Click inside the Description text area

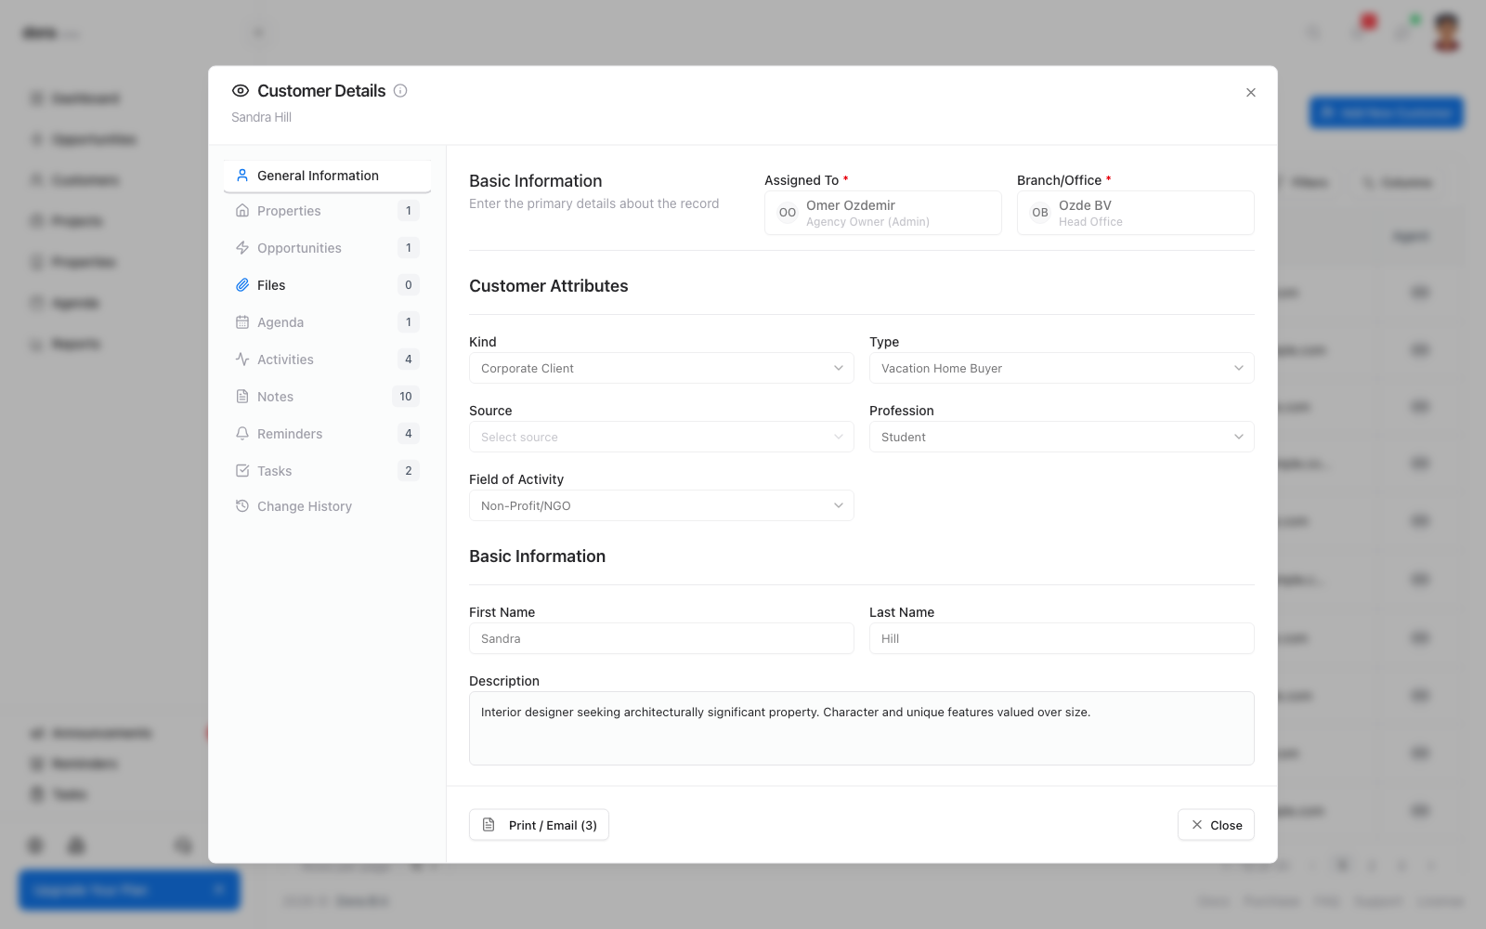pos(862,728)
